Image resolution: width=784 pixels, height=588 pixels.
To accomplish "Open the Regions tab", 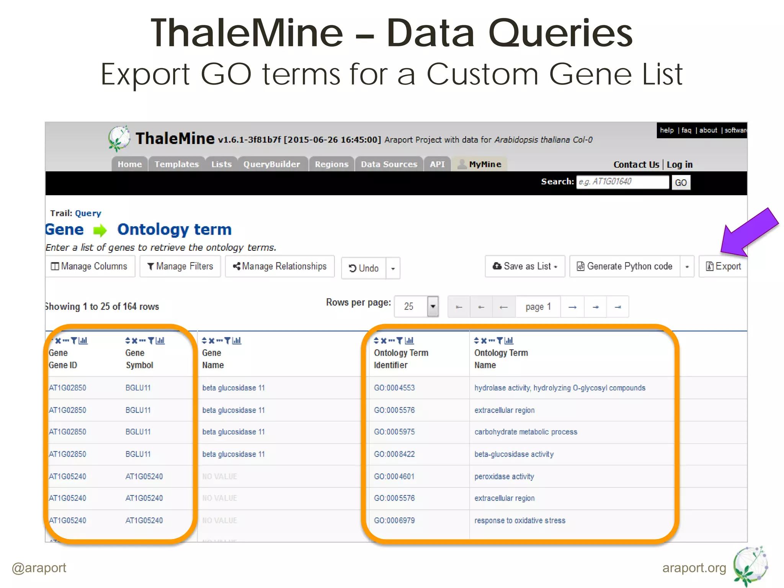I will [332, 164].
